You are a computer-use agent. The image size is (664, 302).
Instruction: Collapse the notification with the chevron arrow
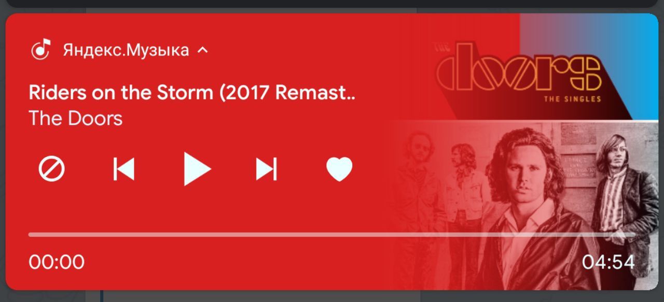[x=203, y=50]
